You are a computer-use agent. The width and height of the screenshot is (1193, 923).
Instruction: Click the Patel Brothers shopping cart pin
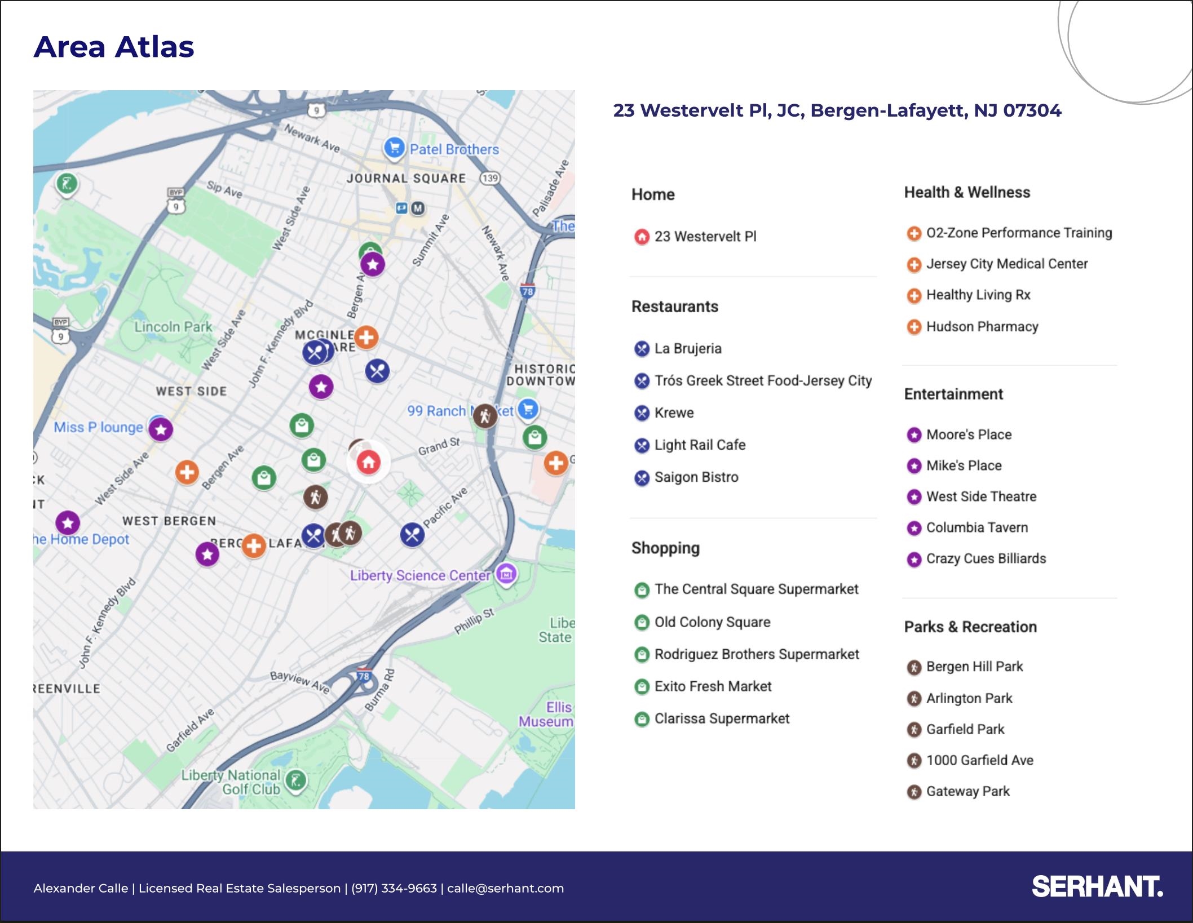(x=394, y=148)
